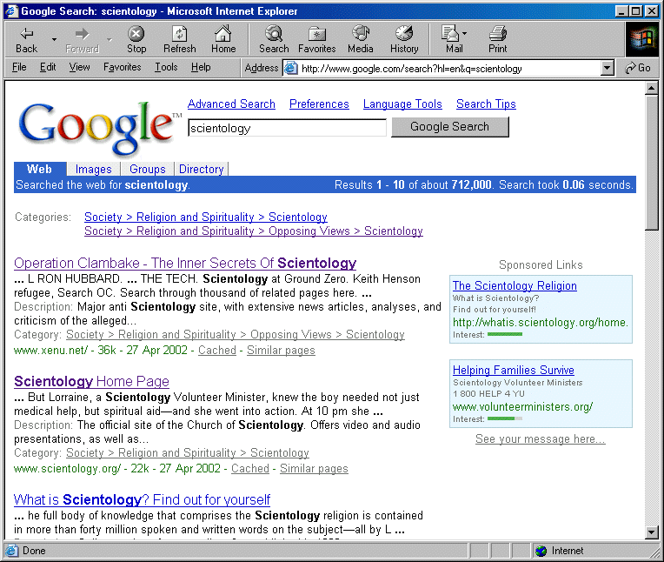664x562 pixels.
Task: Open the Forward history dropdown arrow
Action: [x=110, y=39]
